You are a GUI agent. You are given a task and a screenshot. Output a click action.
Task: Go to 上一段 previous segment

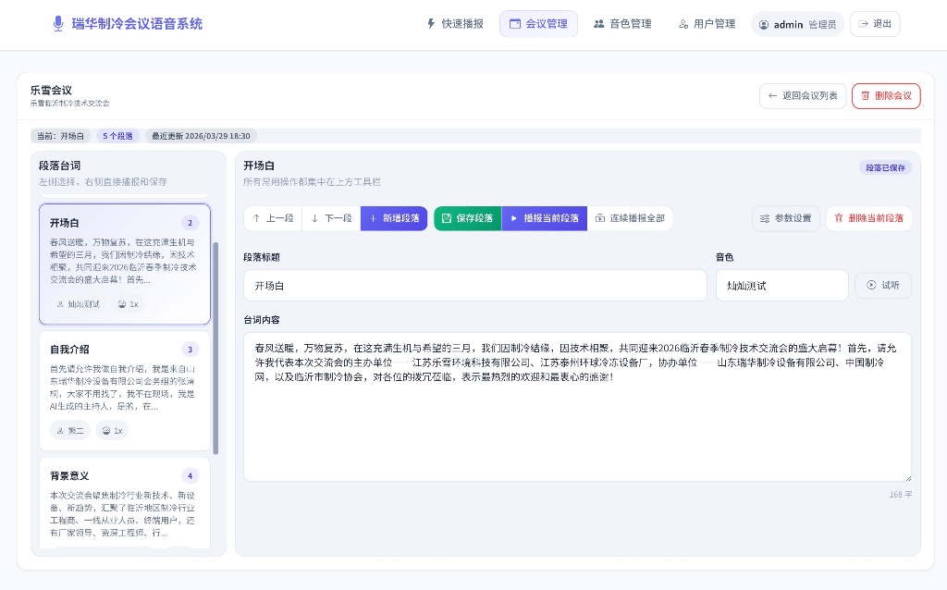[271, 218]
